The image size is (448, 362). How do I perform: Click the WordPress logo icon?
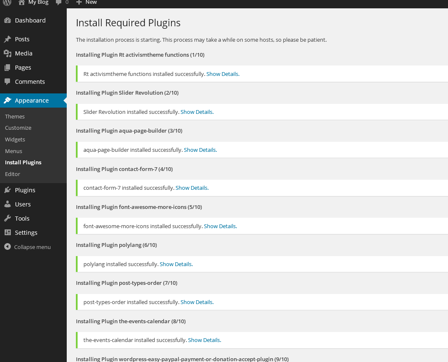[7, 3]
